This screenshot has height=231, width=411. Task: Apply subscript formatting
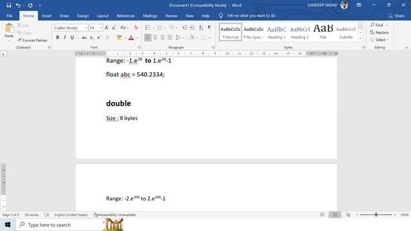[91, 38]
